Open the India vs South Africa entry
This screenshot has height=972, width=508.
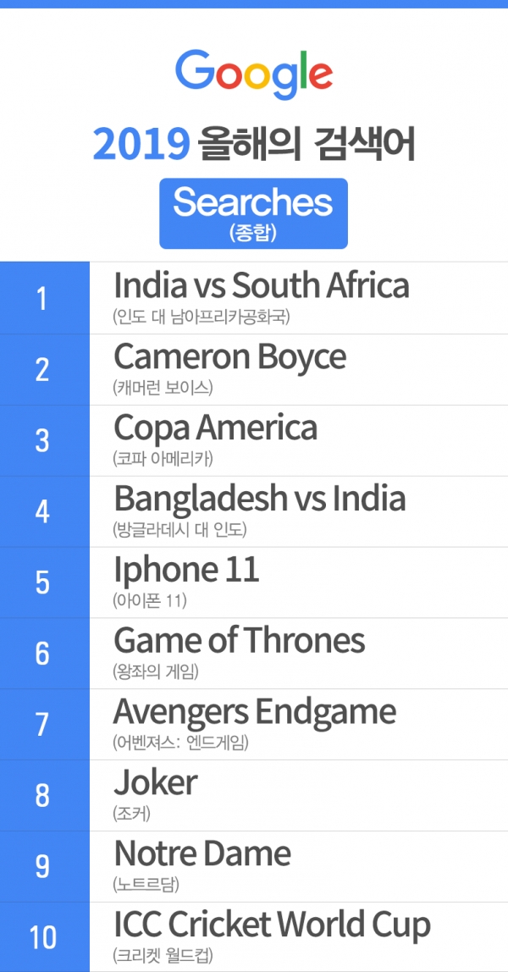coord(262,286)
